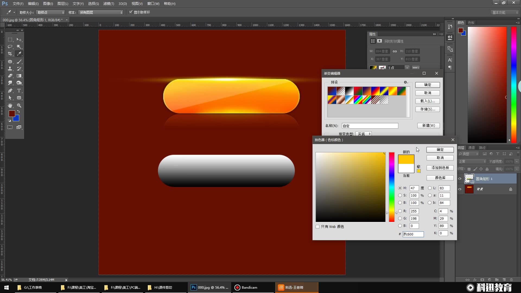Select the Dodge tool
This screenshot has width=521, height=293.
coord(19,83)
